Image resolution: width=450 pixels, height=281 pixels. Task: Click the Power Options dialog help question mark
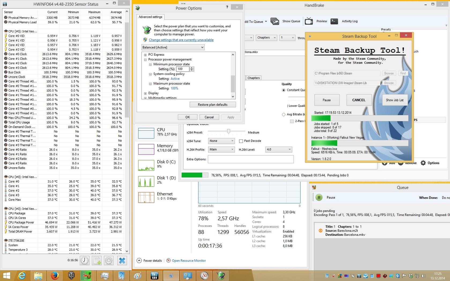(227, 7)
